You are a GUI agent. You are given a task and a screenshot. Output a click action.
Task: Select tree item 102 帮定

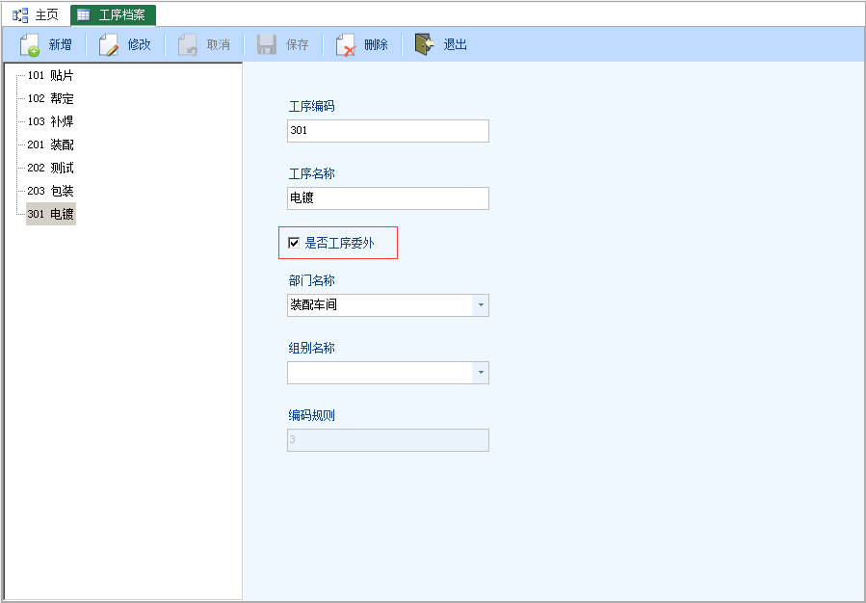pyautogui.click(x=50, y=99)
